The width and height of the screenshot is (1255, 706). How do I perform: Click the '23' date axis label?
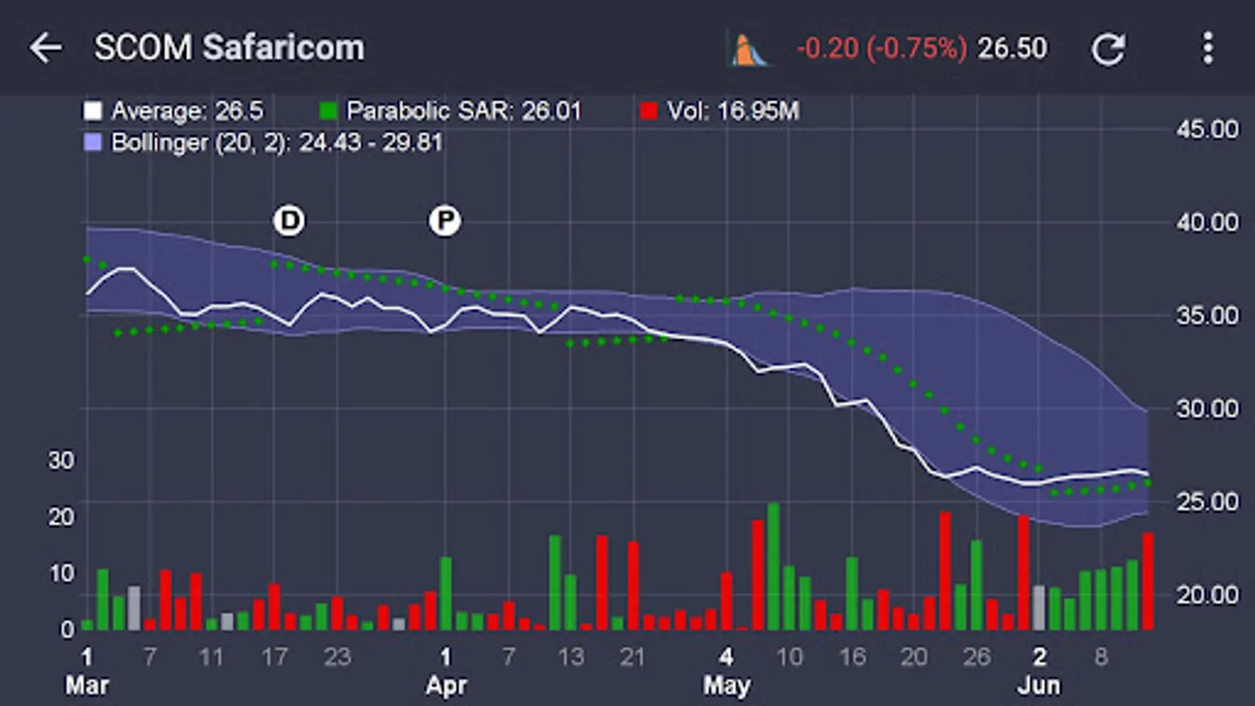point(337,657)
